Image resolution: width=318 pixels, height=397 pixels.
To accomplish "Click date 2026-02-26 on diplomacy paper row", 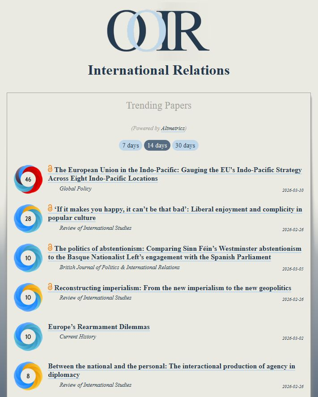I will [293, 387].
